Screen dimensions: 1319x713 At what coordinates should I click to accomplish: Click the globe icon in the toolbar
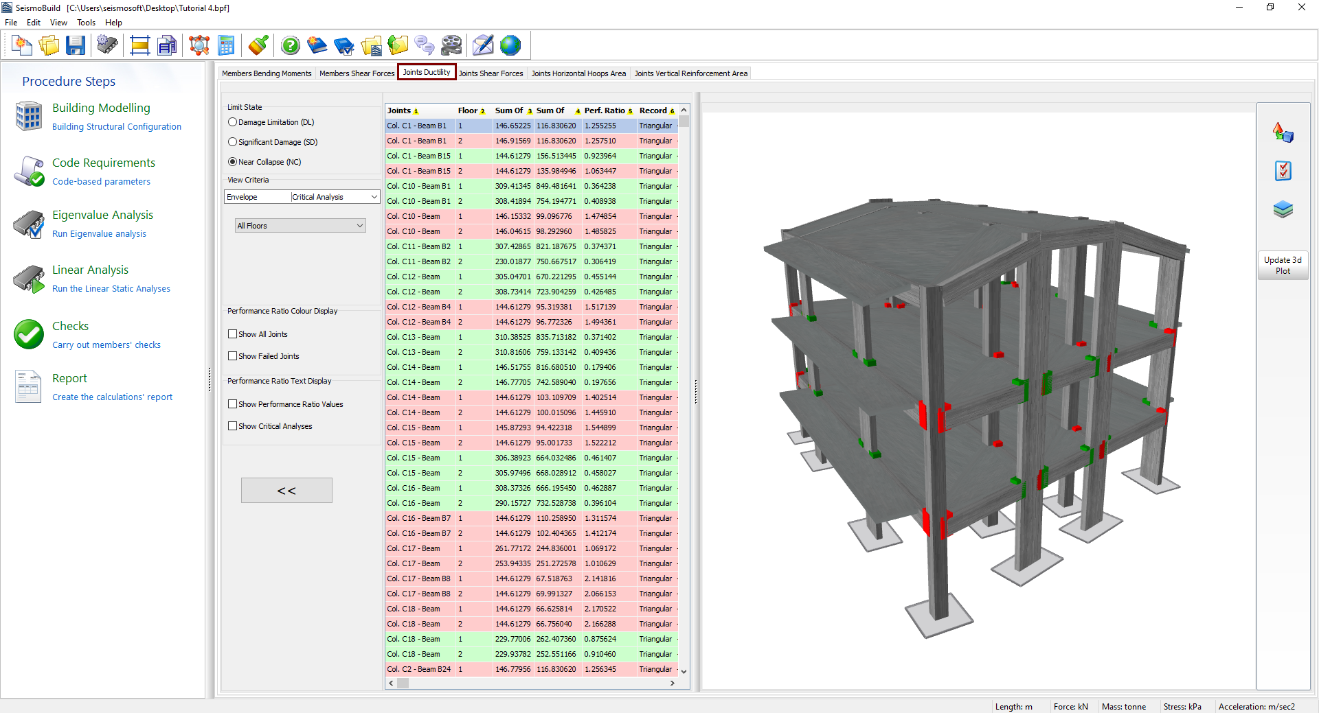tap(510, 46)
